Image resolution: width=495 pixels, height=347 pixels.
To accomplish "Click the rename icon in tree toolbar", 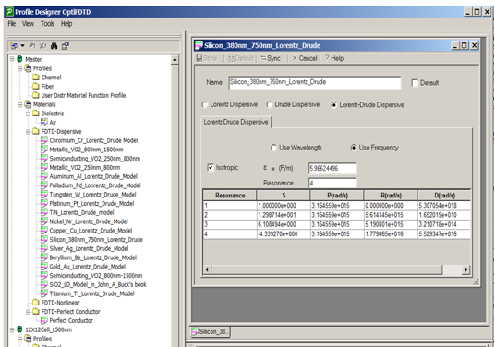I will point(32,46).
